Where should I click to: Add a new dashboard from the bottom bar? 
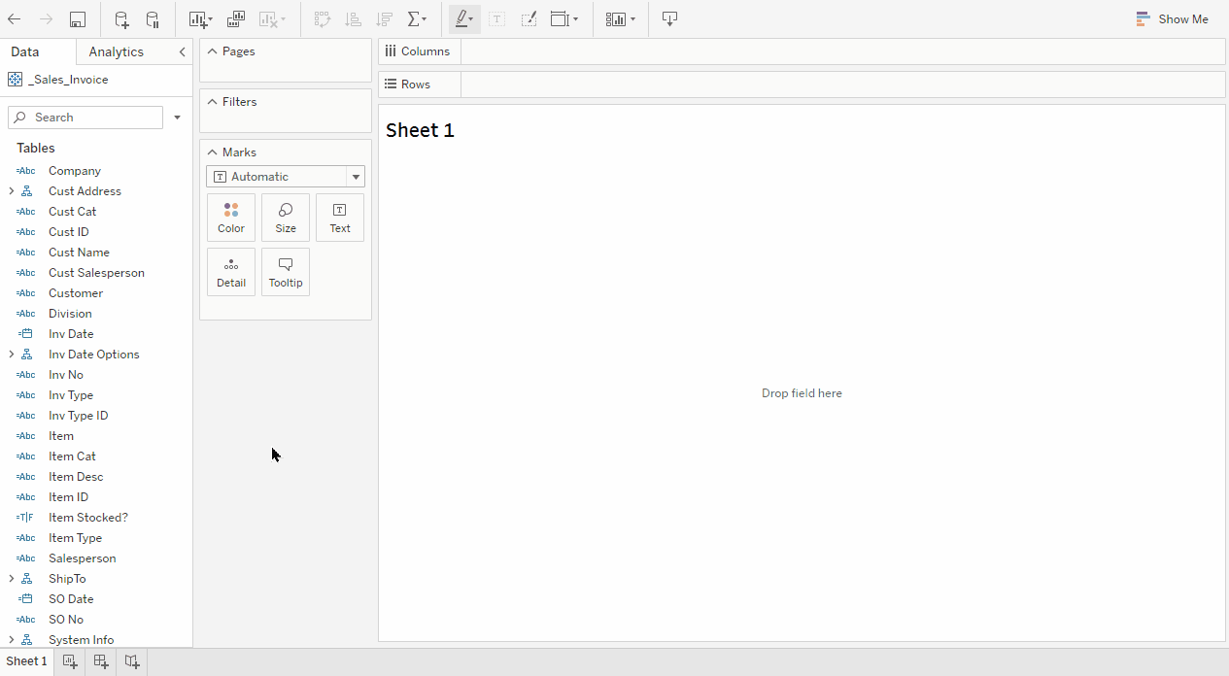[101, 661]
